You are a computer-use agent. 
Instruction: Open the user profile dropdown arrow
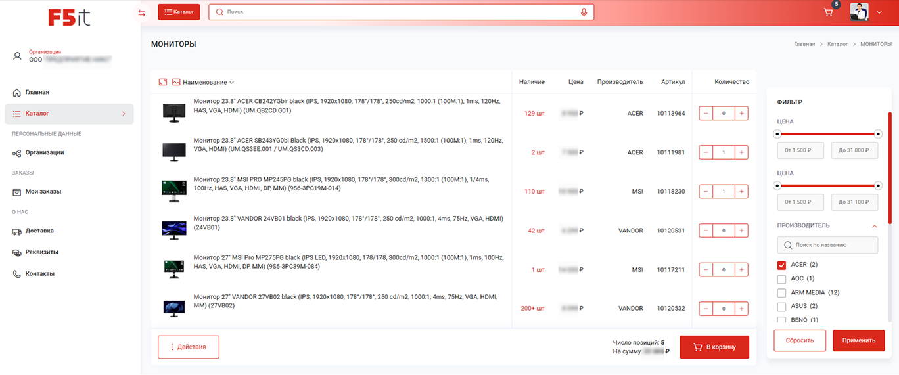tap(879, 12)
